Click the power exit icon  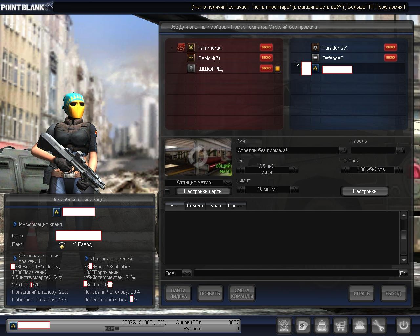(403, 325)
